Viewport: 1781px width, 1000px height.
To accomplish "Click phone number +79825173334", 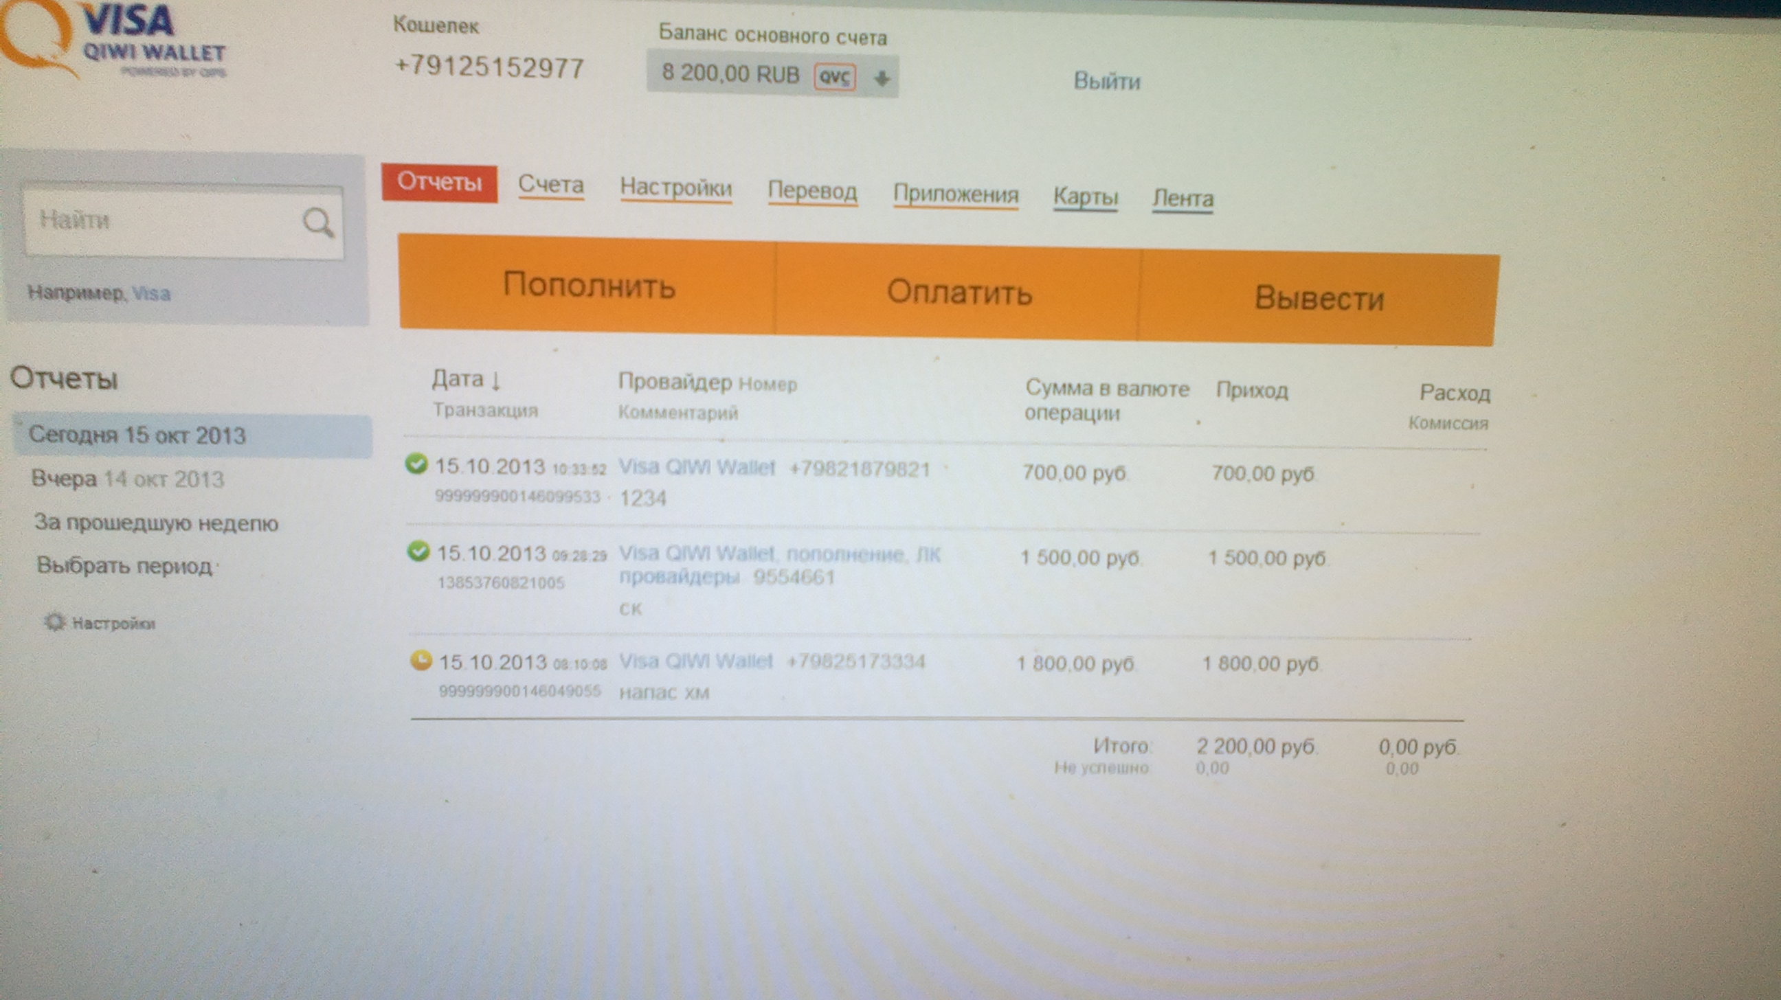I will (856, 661).
